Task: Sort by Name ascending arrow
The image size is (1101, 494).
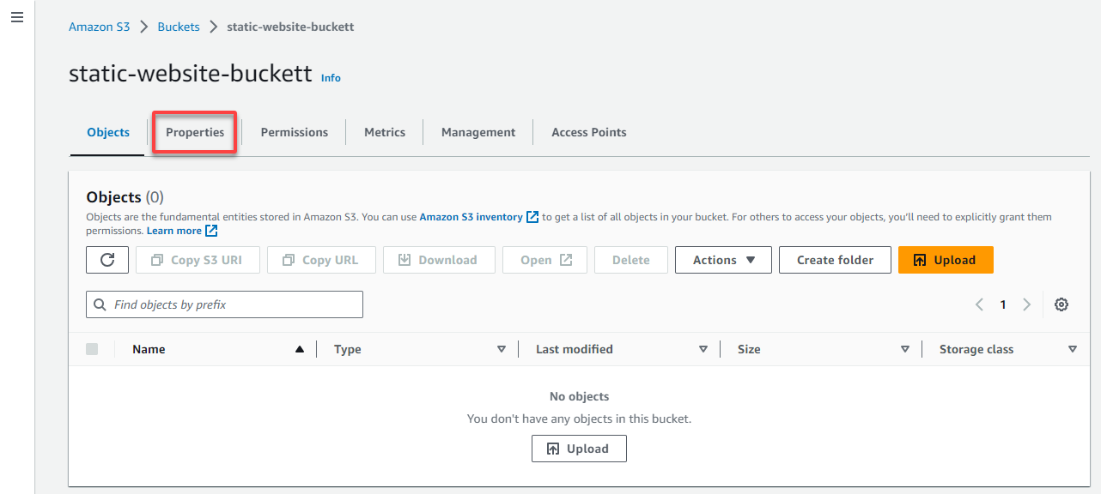Action: tap(300, 349)
